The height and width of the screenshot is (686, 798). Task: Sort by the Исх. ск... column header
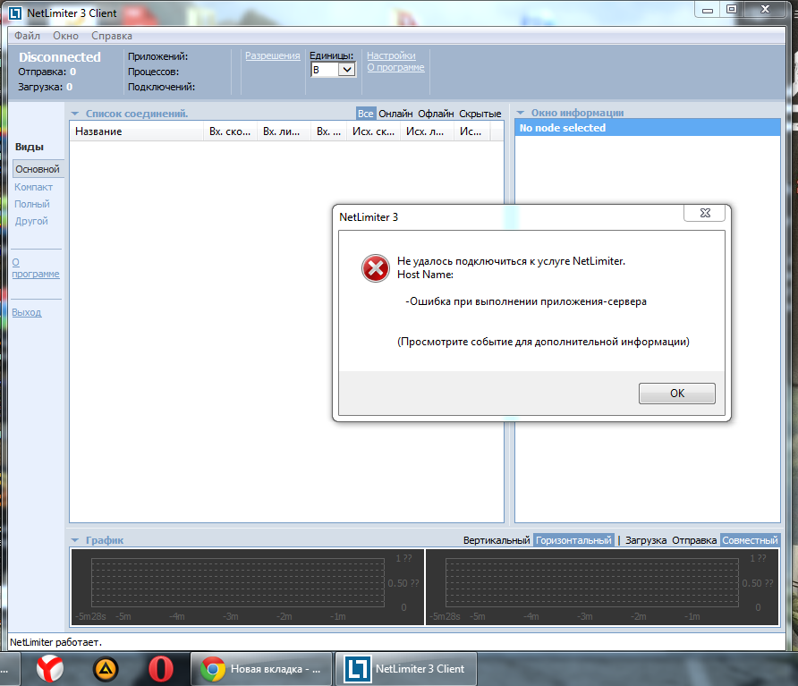[374, 131]
